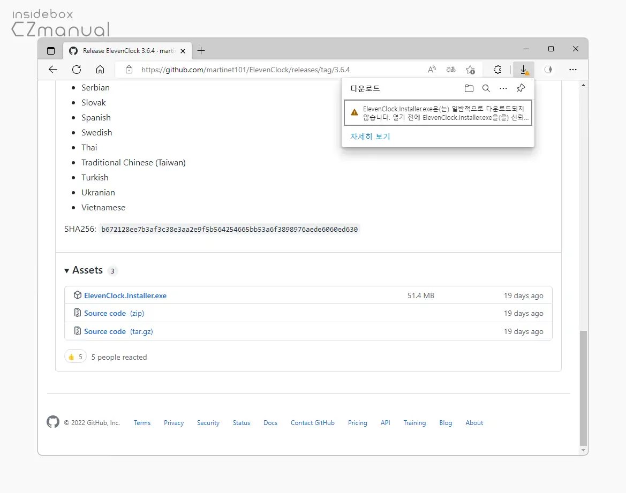Open the Extensions puzzle icon
Image resolution: width=626 pixels, height=493 pixels.
click(497, 70)
